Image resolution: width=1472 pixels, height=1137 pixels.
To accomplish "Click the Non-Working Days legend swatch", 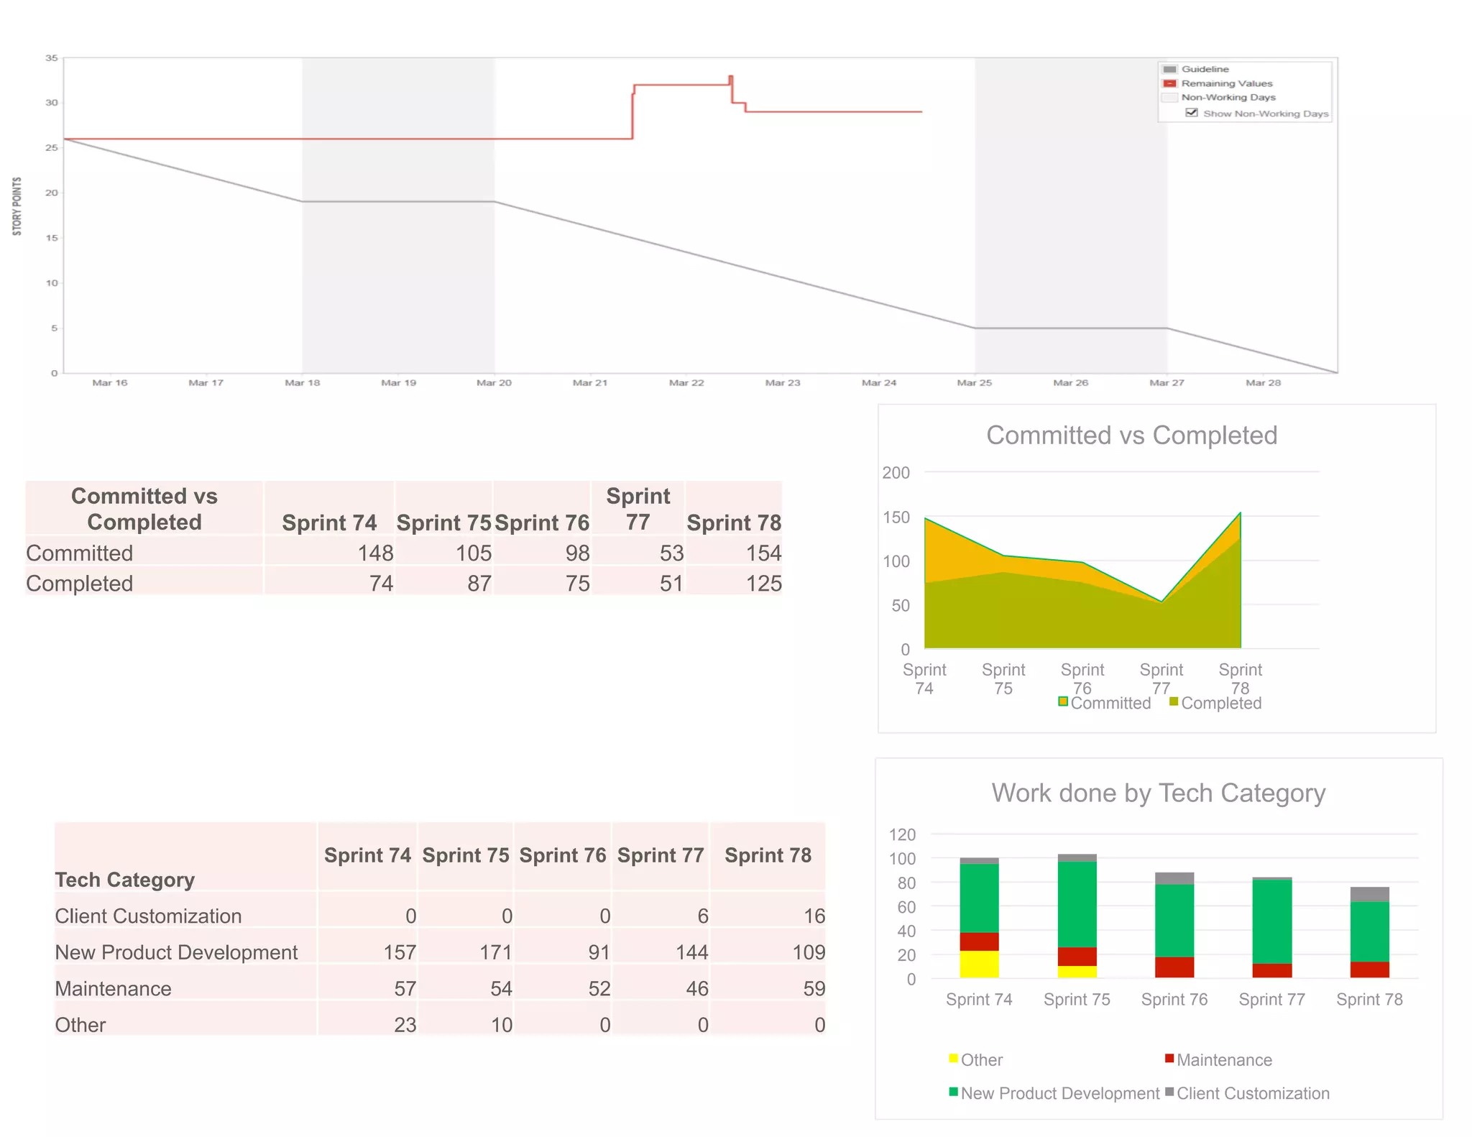I will pos(1170,98).
